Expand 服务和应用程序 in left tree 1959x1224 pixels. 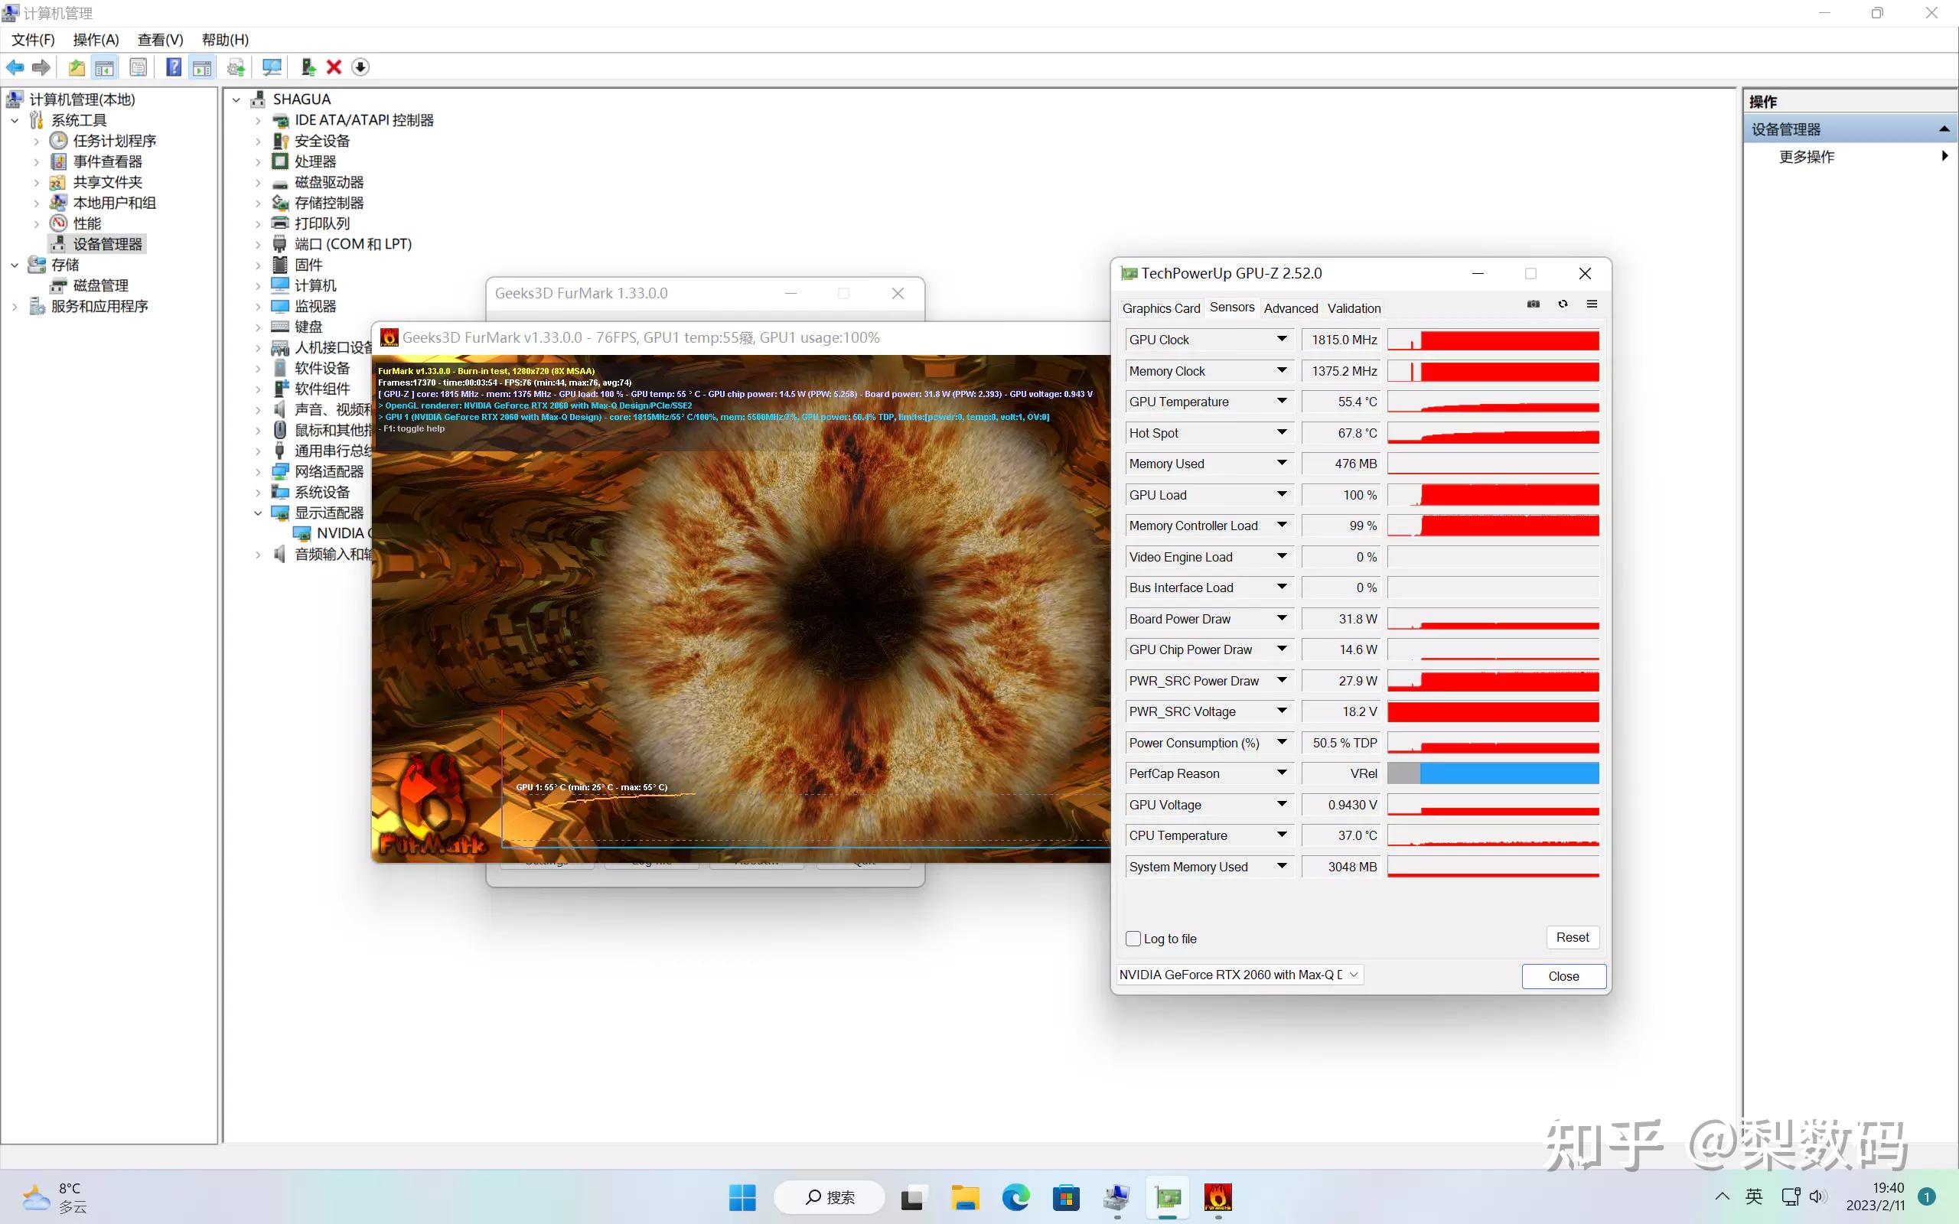(x=15, y=306)
